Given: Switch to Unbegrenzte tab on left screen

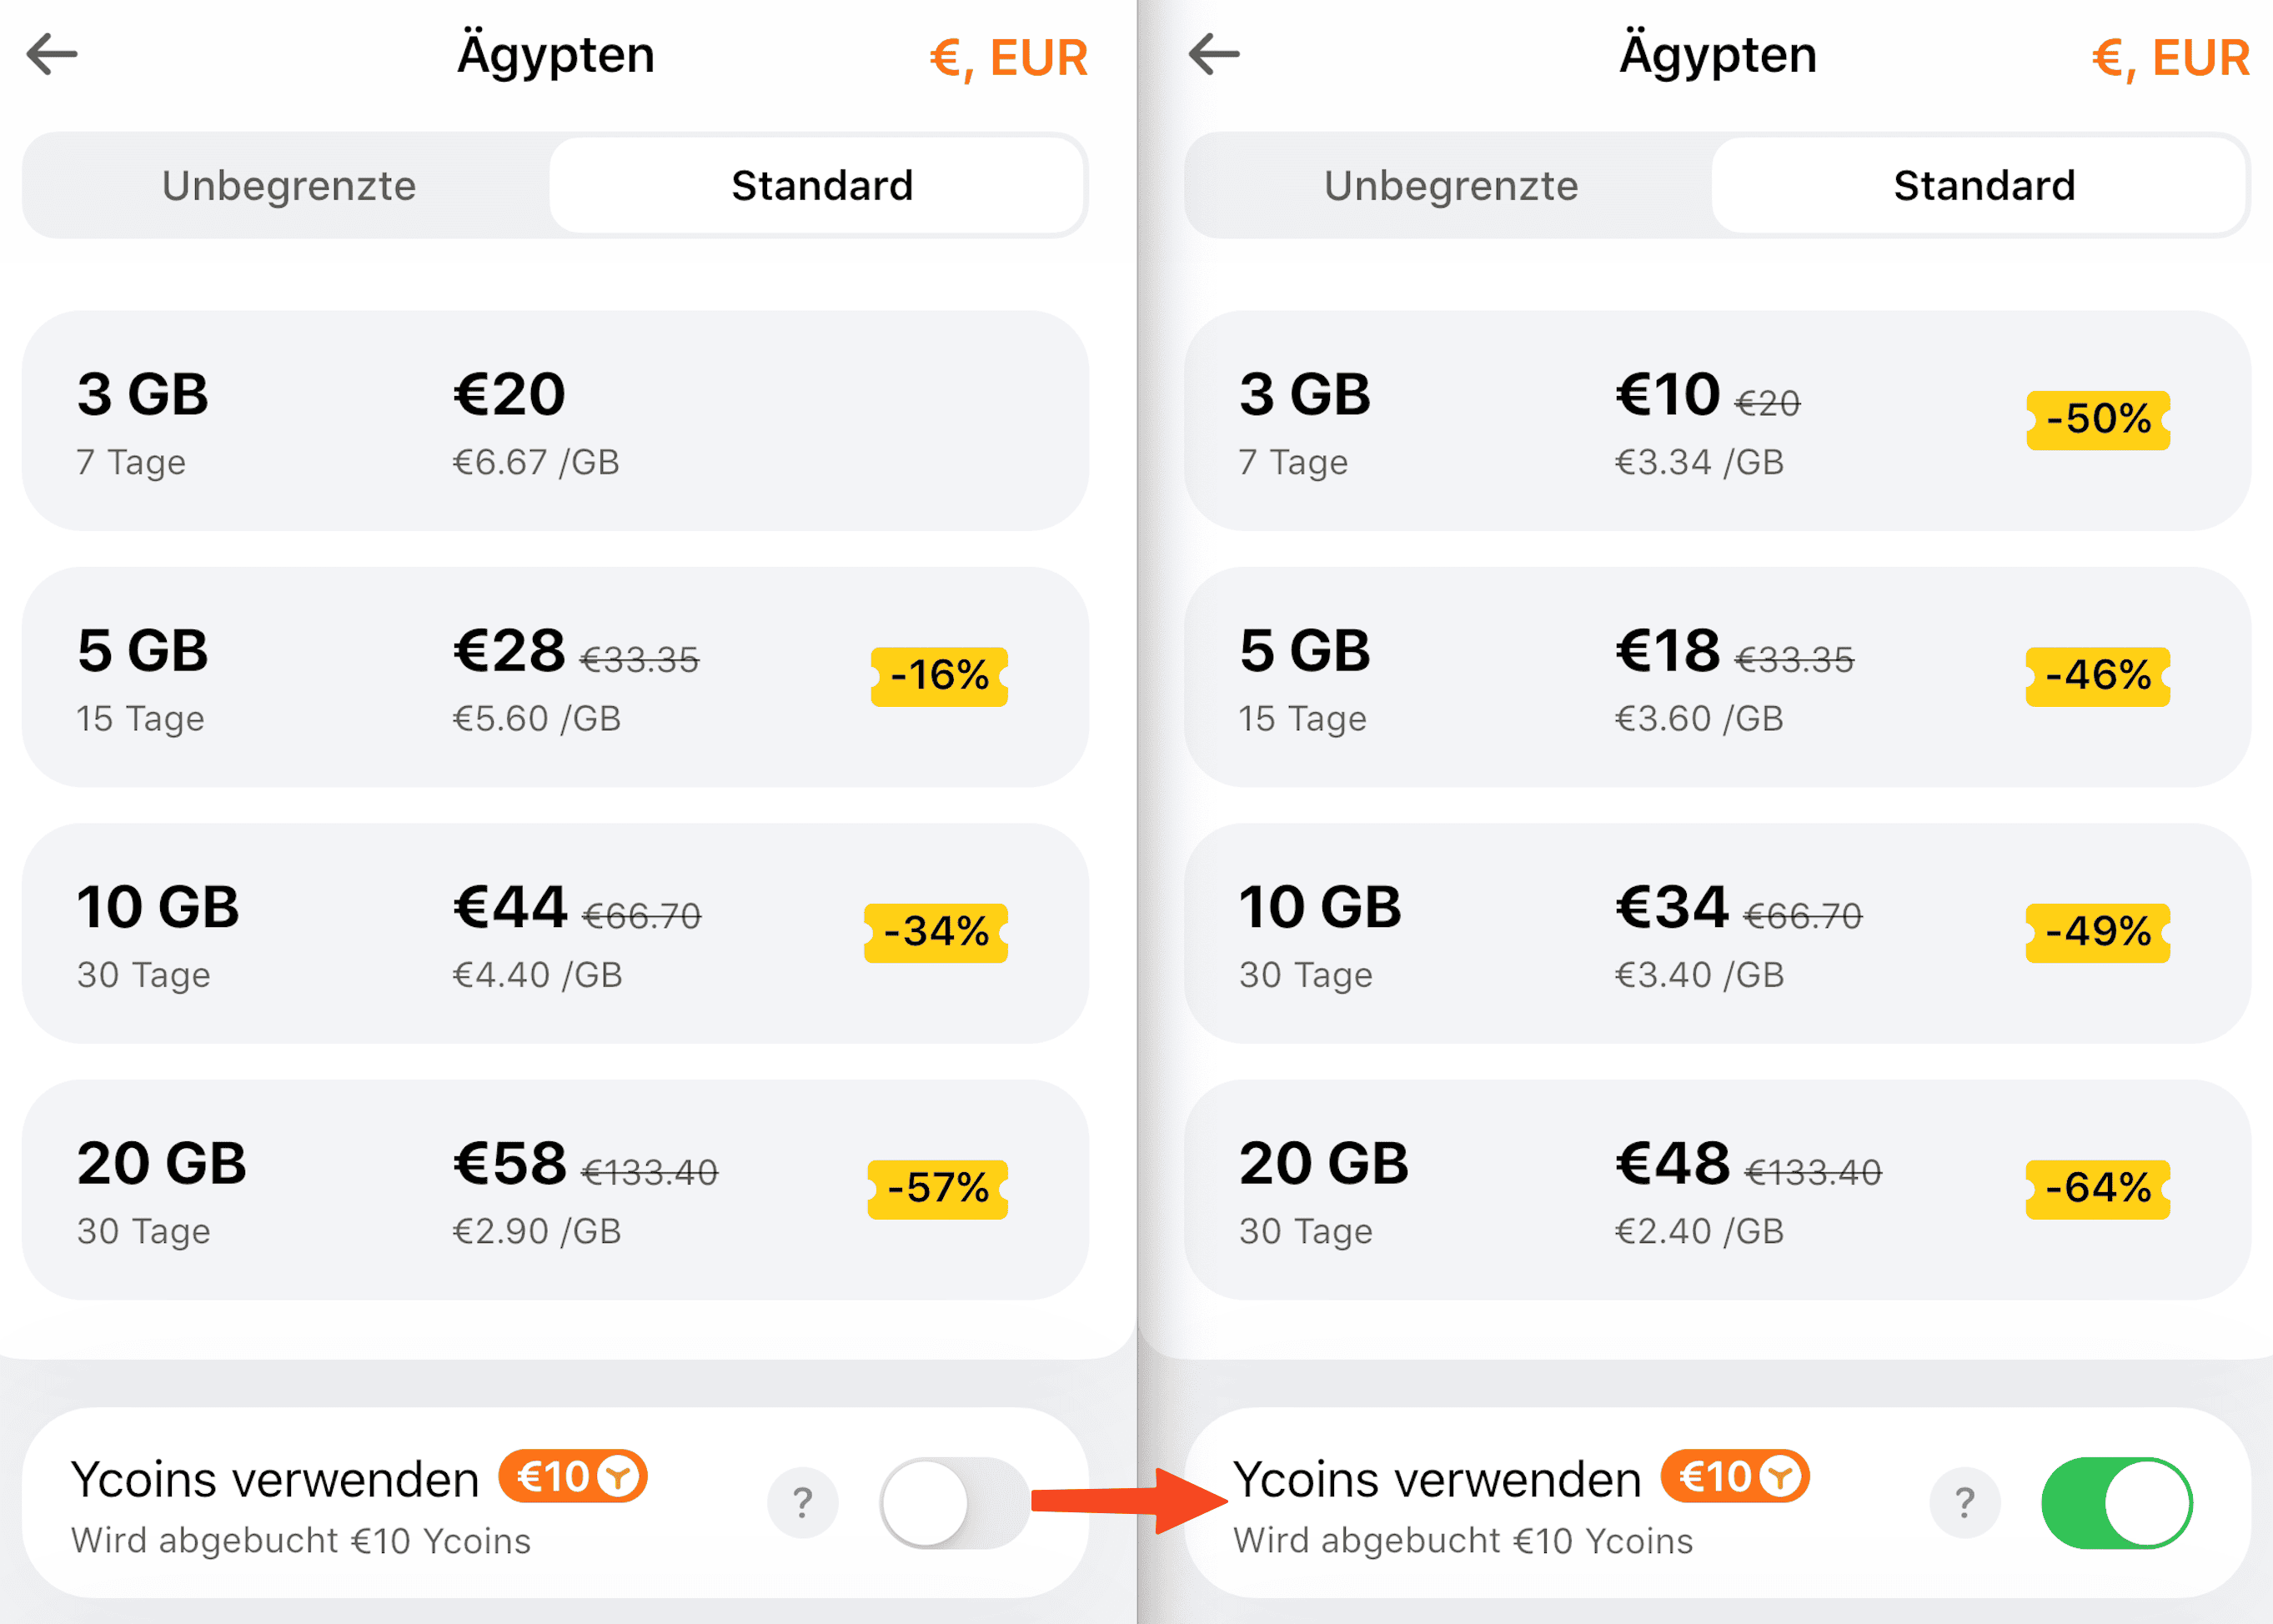Looking at the screenshot, I should click(289, 186).
